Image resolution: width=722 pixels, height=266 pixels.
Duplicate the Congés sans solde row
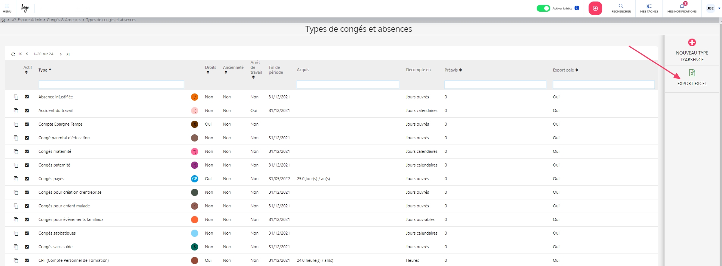[x=16, y=247]
